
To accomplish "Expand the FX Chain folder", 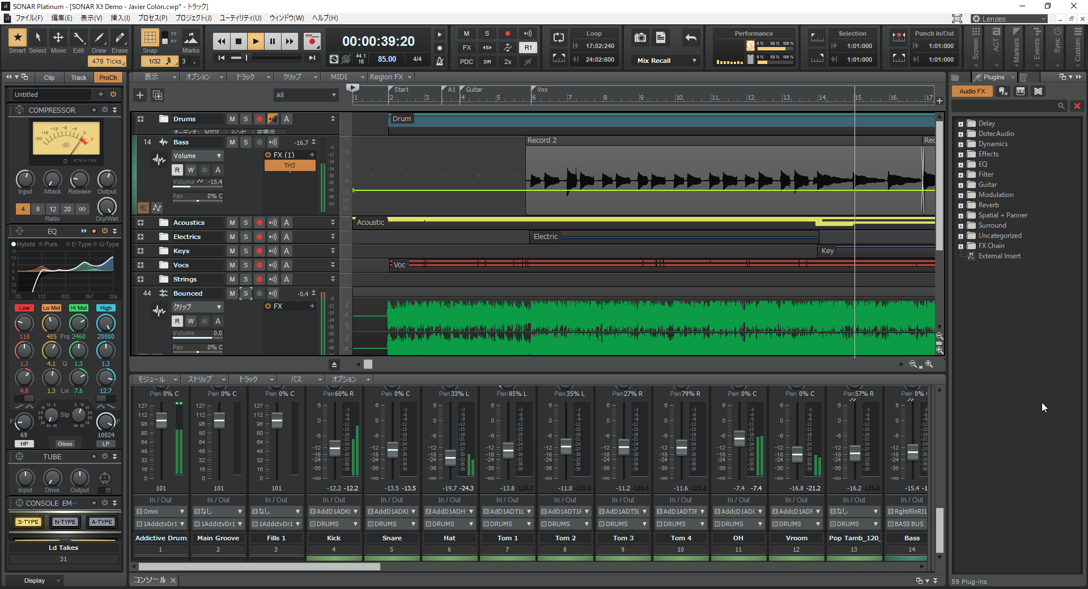I will tap(960, 246).
